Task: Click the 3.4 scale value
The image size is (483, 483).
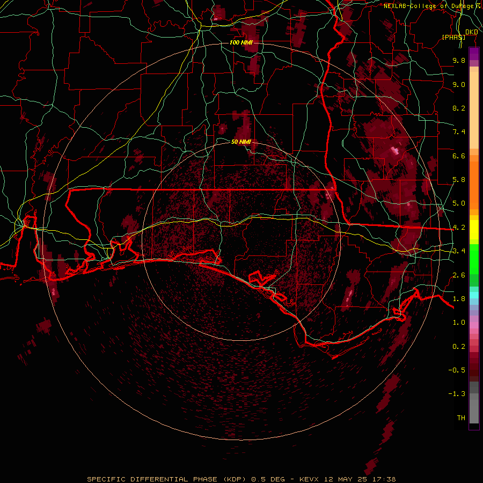Action: tap(459, 251)
